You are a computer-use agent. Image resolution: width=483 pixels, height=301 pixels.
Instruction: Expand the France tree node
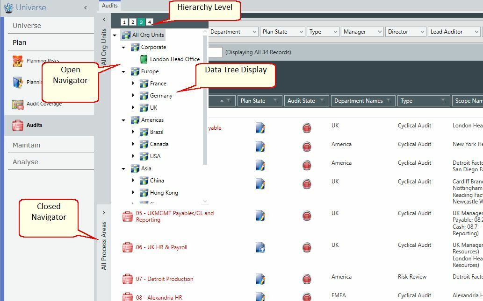(x=133, y=83)
